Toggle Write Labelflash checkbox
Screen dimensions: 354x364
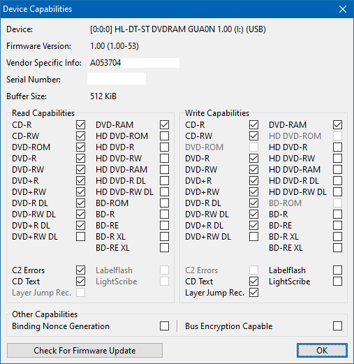point(337,270)
